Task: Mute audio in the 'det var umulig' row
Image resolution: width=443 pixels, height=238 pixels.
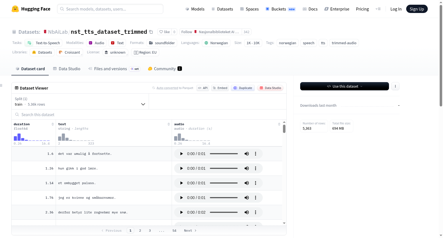Action: (x=246, y=154)
